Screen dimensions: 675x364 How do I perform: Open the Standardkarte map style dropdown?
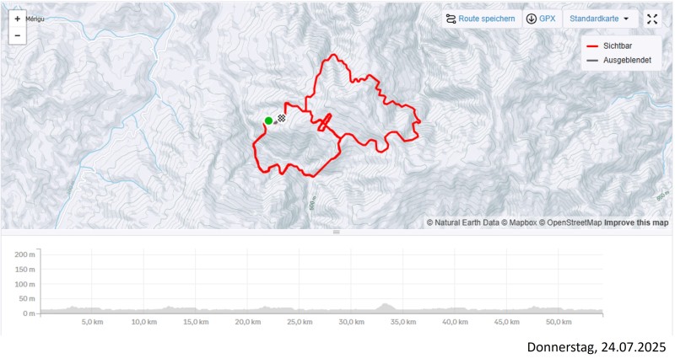[599, 19]
